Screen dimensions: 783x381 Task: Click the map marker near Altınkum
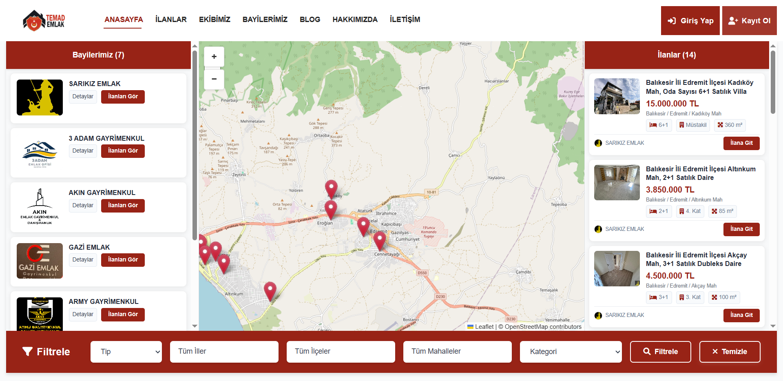[x=270, y=290]
